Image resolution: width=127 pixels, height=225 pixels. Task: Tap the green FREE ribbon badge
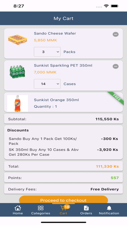pyautogui.click(x=116, y=98)
